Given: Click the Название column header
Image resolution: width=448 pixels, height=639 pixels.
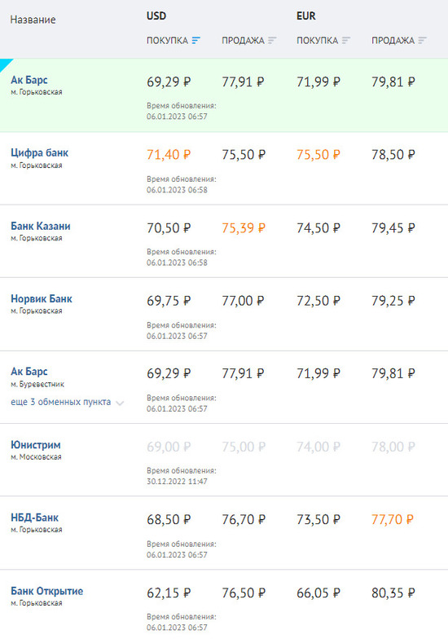Looking at the screenshot, I should (33, 20).
